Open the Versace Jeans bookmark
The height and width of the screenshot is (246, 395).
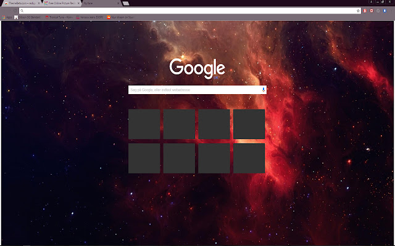coord(89,17)
